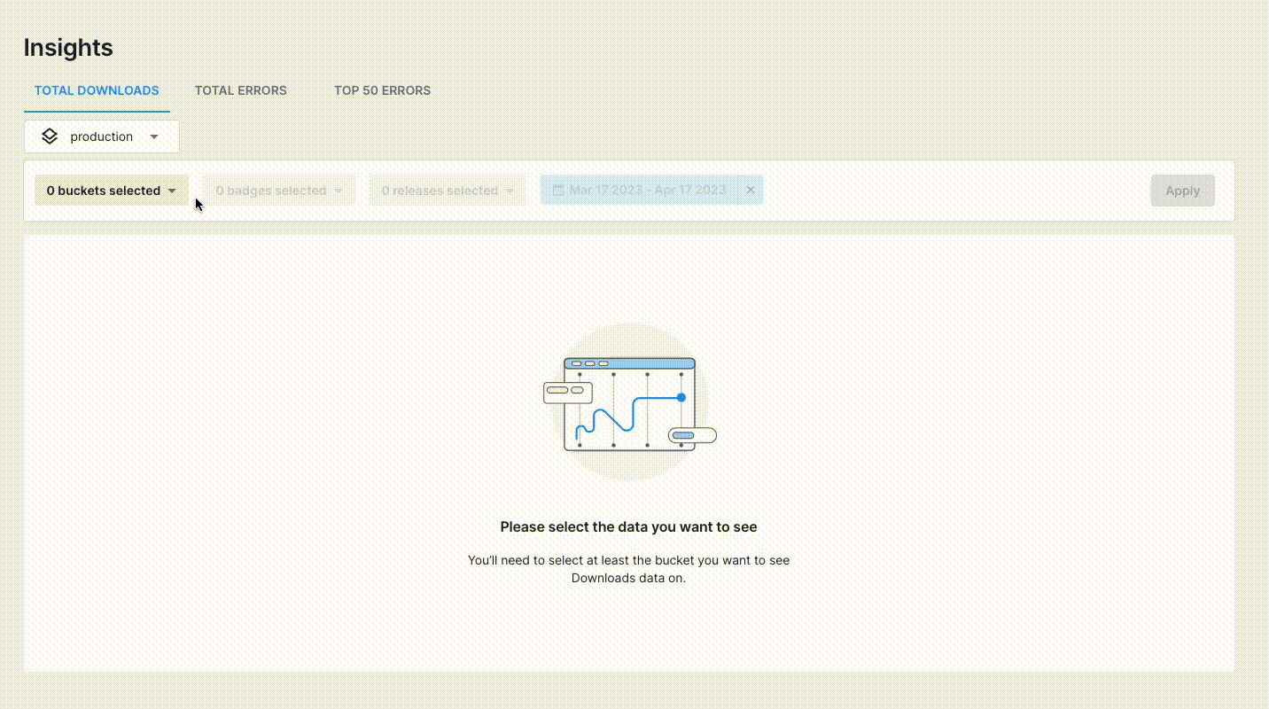
Task: Open the production environment dropdown
Action: point(102,136)
